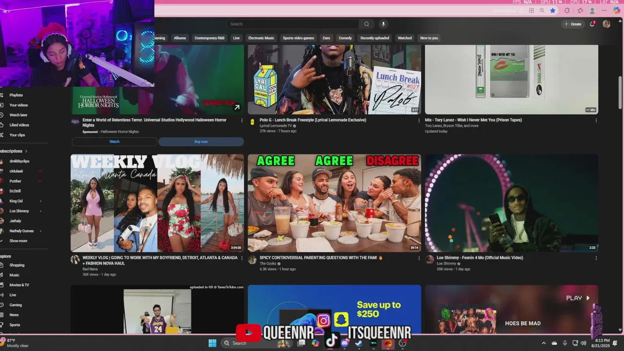
Task: Open the YouTube account avatar menu
Action: coord(606,24)
